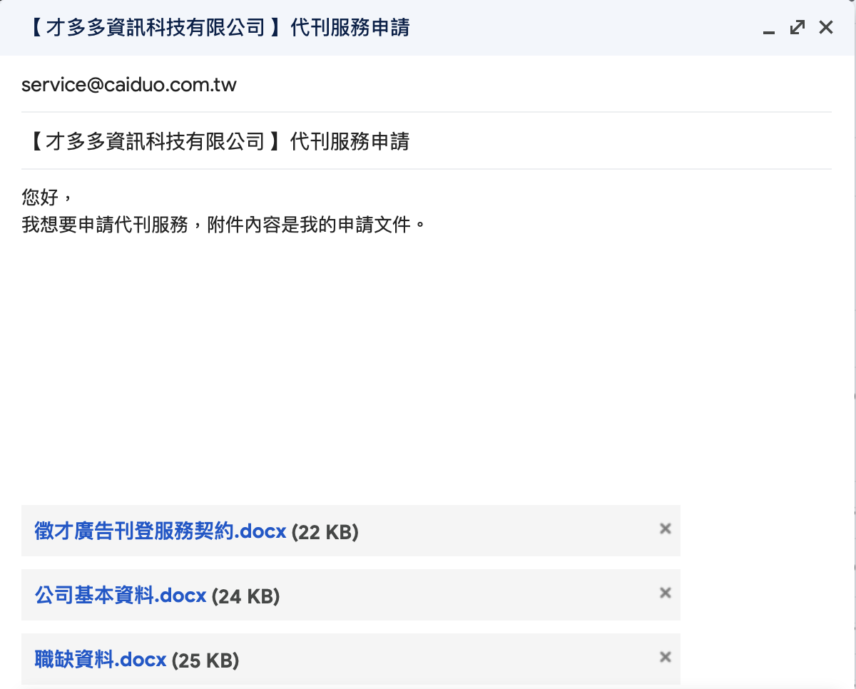Click the empty area of the message body
This screenshot has height=689, width=856.
[428, 357]
